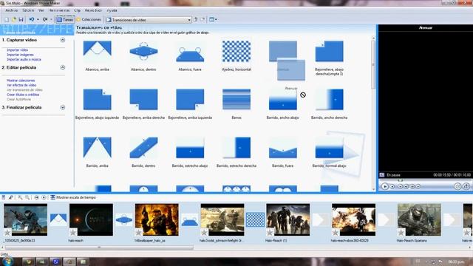Screen dimensions: 473x266
Task: Click the Mostrar colecciones link
Action: tap(21, 81)
